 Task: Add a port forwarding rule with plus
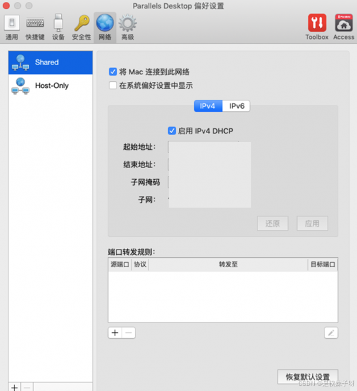tap(115, 333)
